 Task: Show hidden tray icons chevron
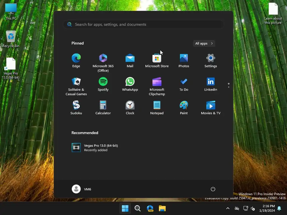(x=228, y=208)
